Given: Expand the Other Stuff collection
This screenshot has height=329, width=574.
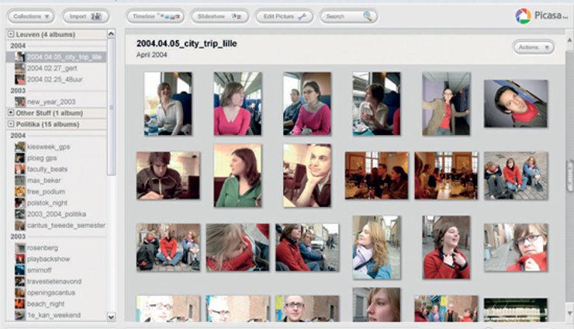Looking at the screenshot, I should click(x=10, y=113).
